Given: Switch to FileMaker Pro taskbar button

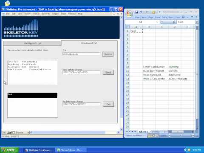Looking at the screenshot, I should 39,150.
